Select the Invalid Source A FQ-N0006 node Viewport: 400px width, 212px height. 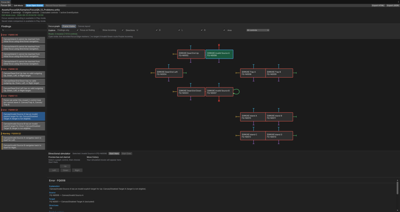[219, 54]
